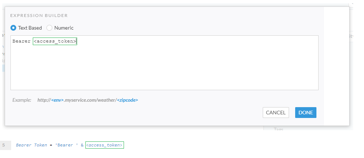
Task: Click the Bearer Token variable name on line 5
Action: coord(31,145)
